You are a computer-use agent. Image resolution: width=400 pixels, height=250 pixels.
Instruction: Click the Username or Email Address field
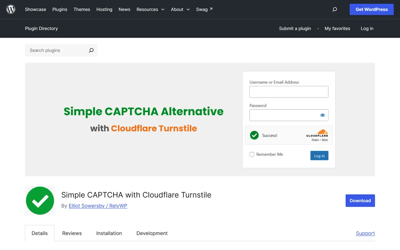[x=289, y=92]
